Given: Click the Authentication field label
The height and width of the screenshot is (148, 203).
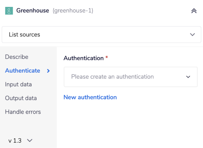Looking at the screenshot, I should tap(84, 58).
